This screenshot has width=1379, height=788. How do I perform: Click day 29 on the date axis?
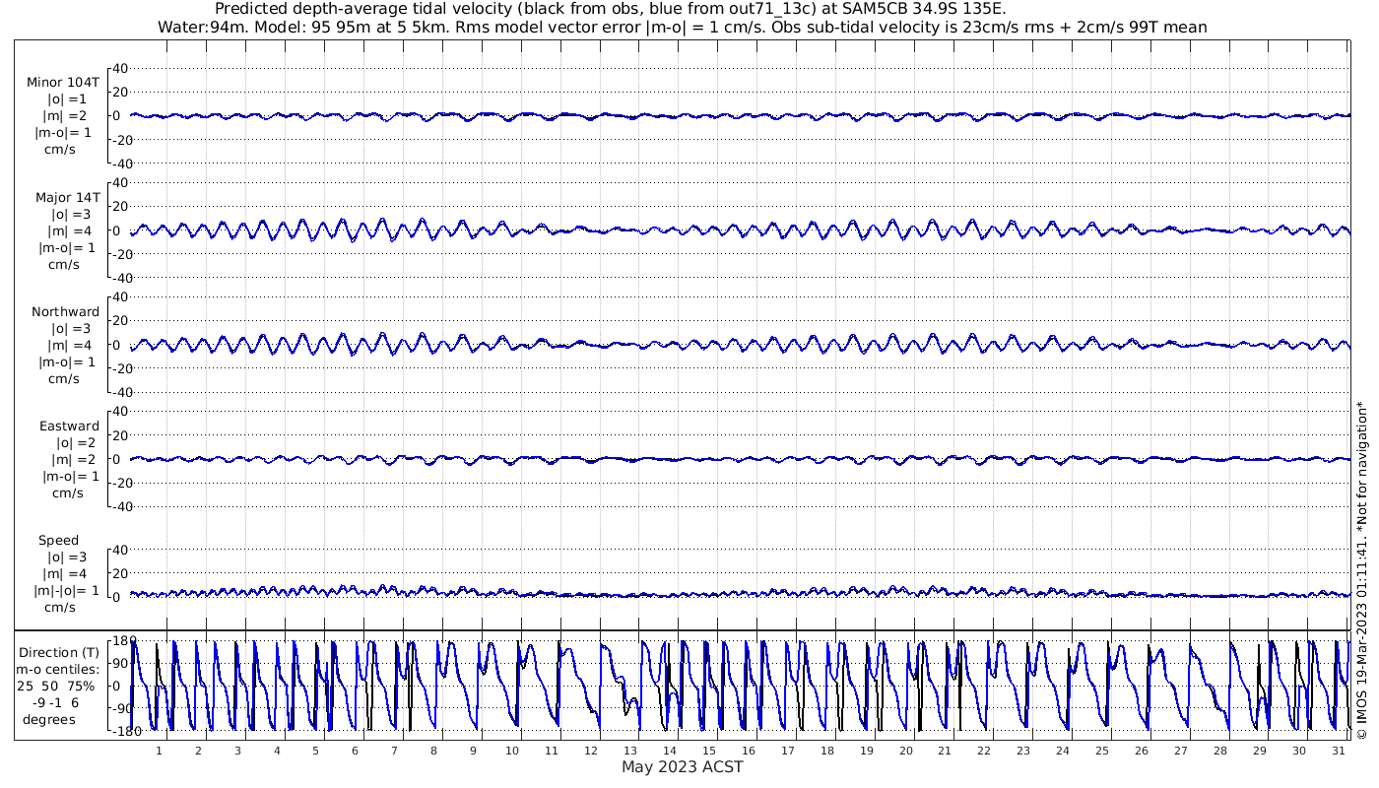coord(1259,751)
